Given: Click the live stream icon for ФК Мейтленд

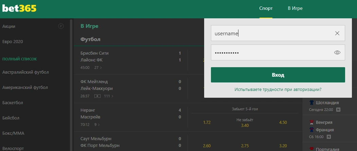Looking at the screenshot, I should [x=97, y=96].
